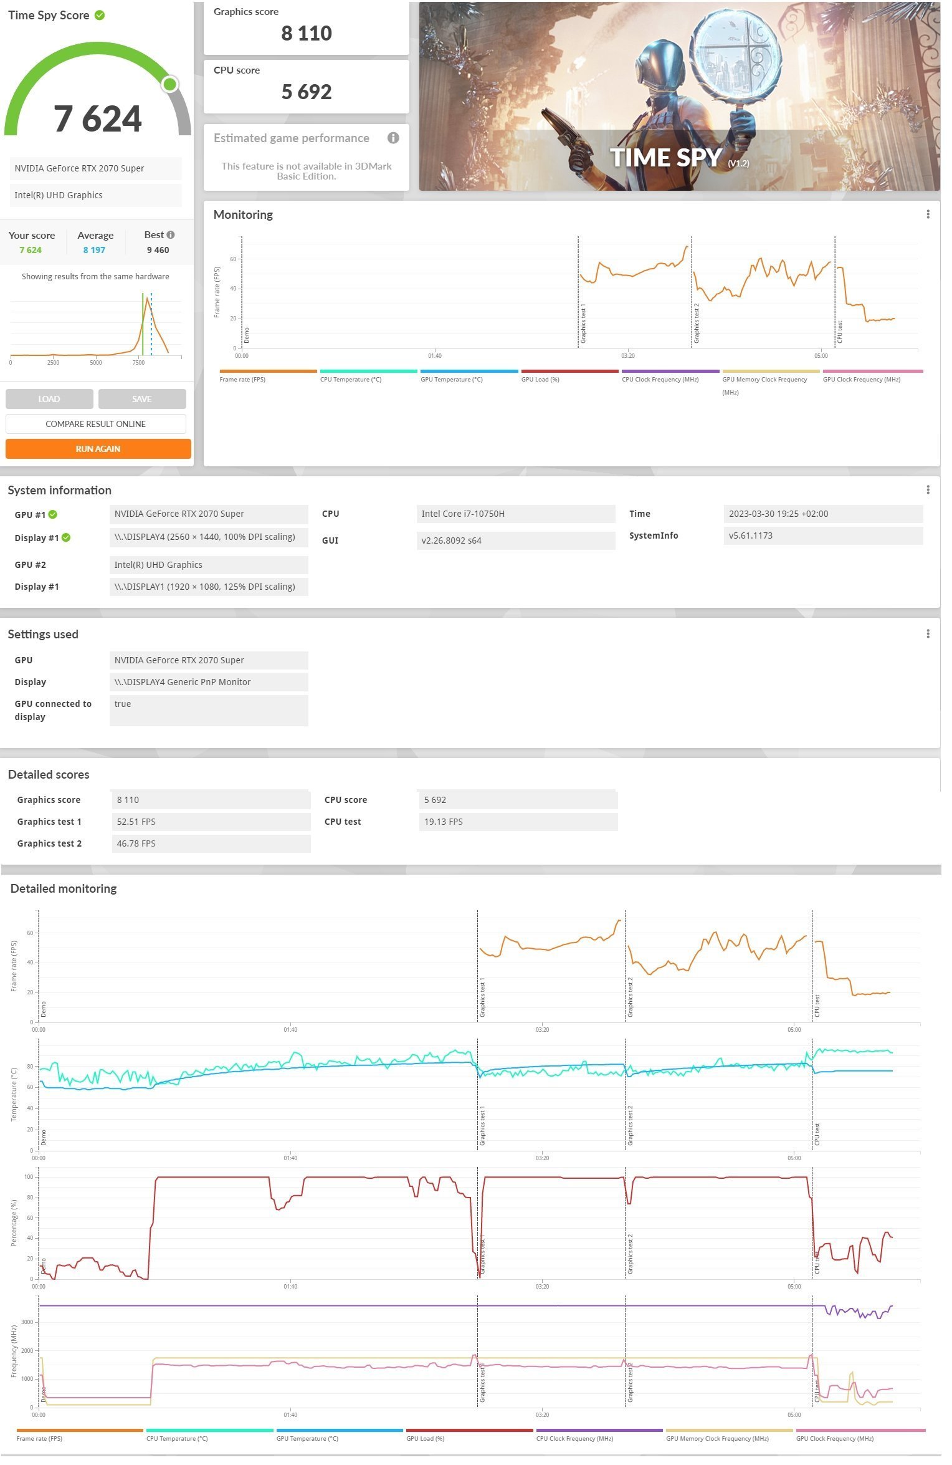Select GPU Memory Clock Frequency legend under Detailed monitoring
The height and width of the screenshot is (1465, 952).
pyautogui.click(x=730, y=1435)
